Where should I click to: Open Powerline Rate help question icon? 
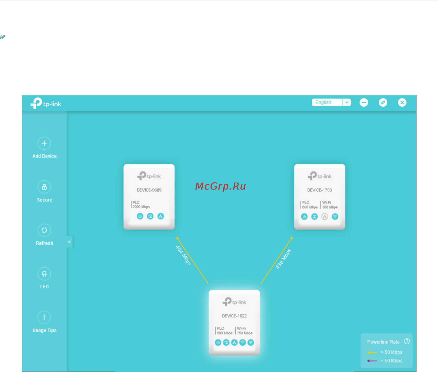pyautogui.click(x=407, y=341)
